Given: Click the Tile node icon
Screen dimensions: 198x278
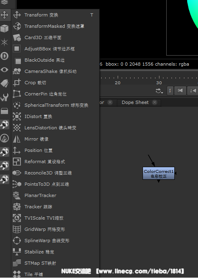Looking at the screenshot, I should (x=17, y=274).
